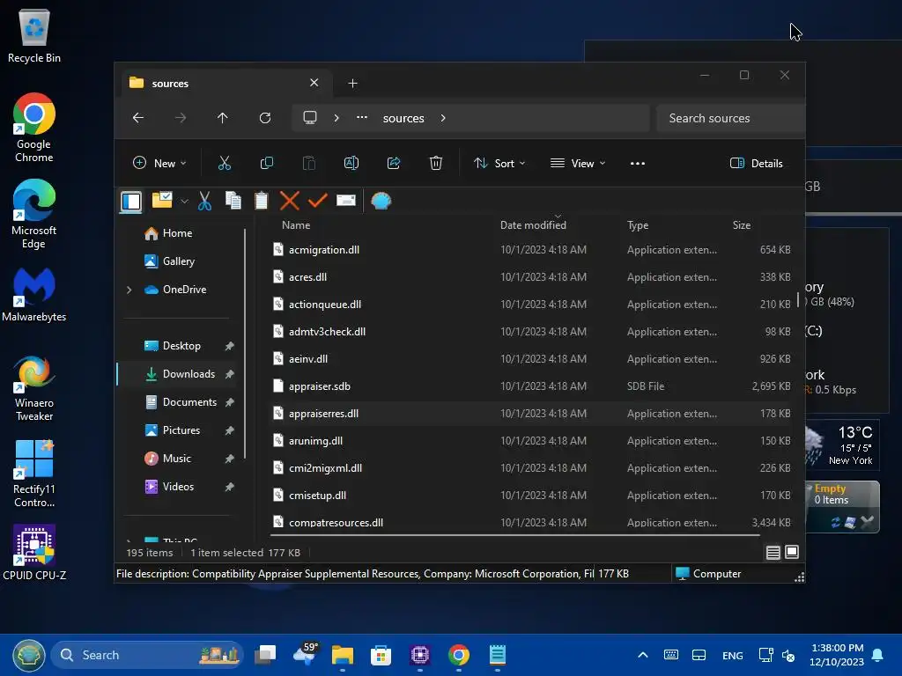Select file acmigration.dll

pos(530,249)
